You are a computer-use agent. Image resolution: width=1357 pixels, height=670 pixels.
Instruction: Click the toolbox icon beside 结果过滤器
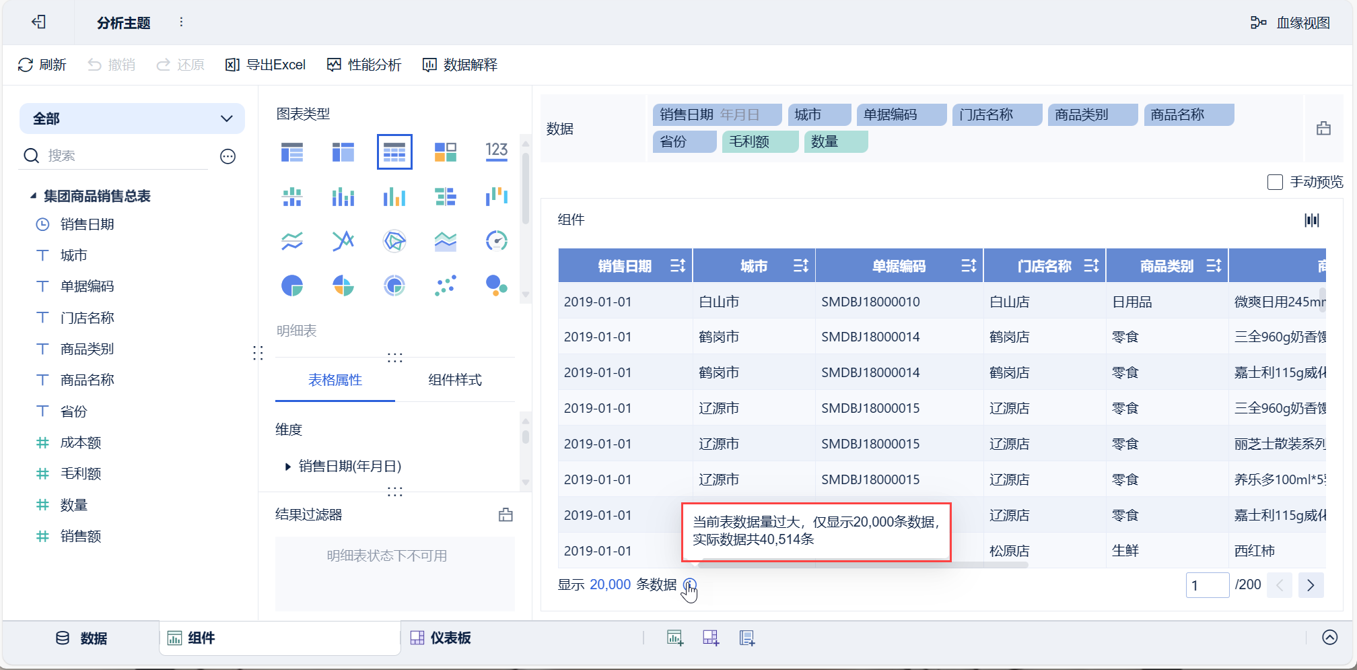506,515
